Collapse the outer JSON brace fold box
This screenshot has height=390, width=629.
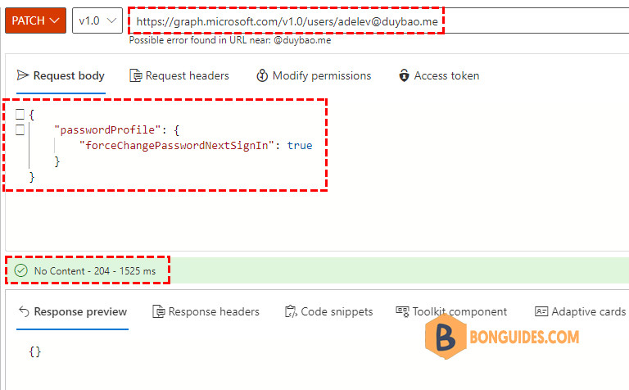20,115
